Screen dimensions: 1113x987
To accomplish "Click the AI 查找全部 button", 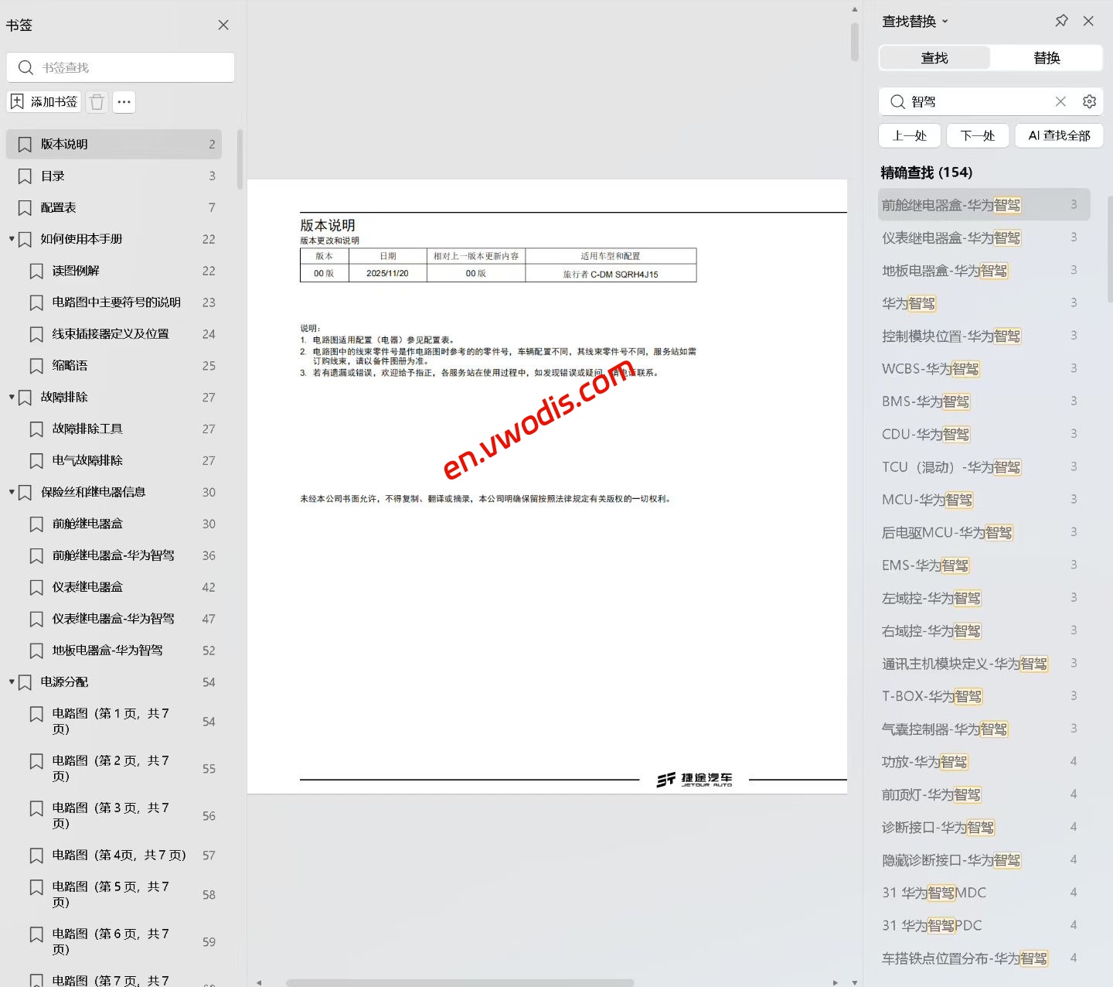I will (x=1058, y=135).
